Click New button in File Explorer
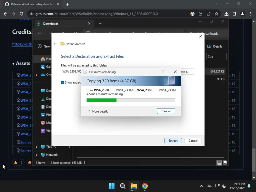Screen dimensions: 256x192 click(x=44, y=46)
